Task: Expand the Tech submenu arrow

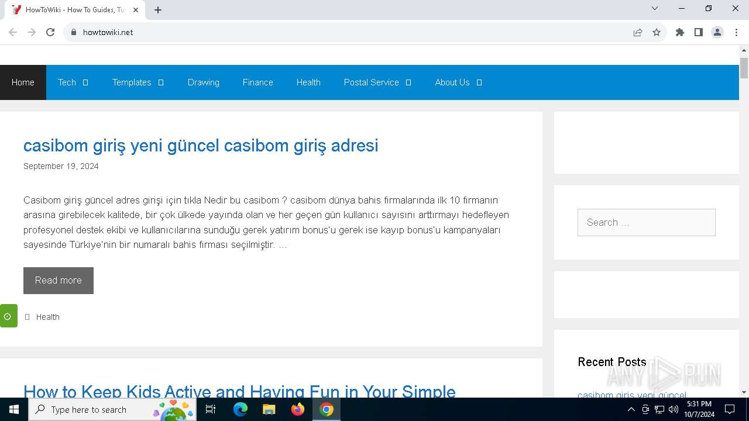Action: [x=85, y=82]
